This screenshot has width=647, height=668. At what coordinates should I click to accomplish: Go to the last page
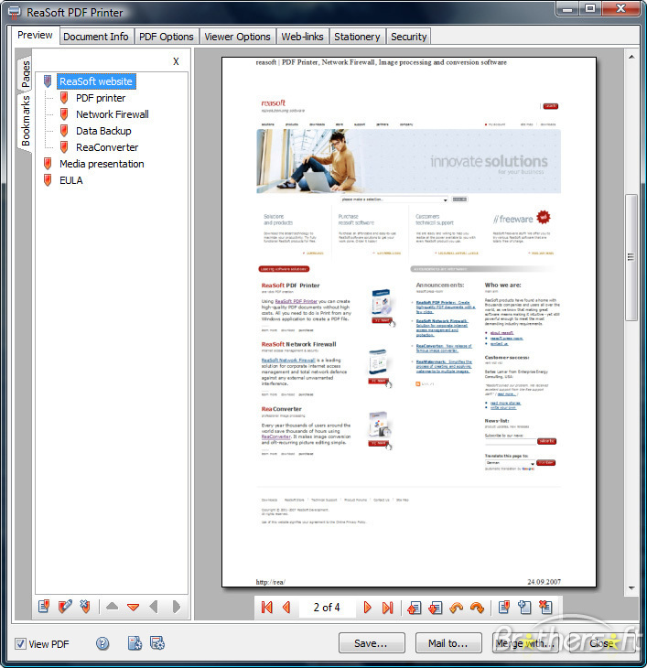click(388, 607)
